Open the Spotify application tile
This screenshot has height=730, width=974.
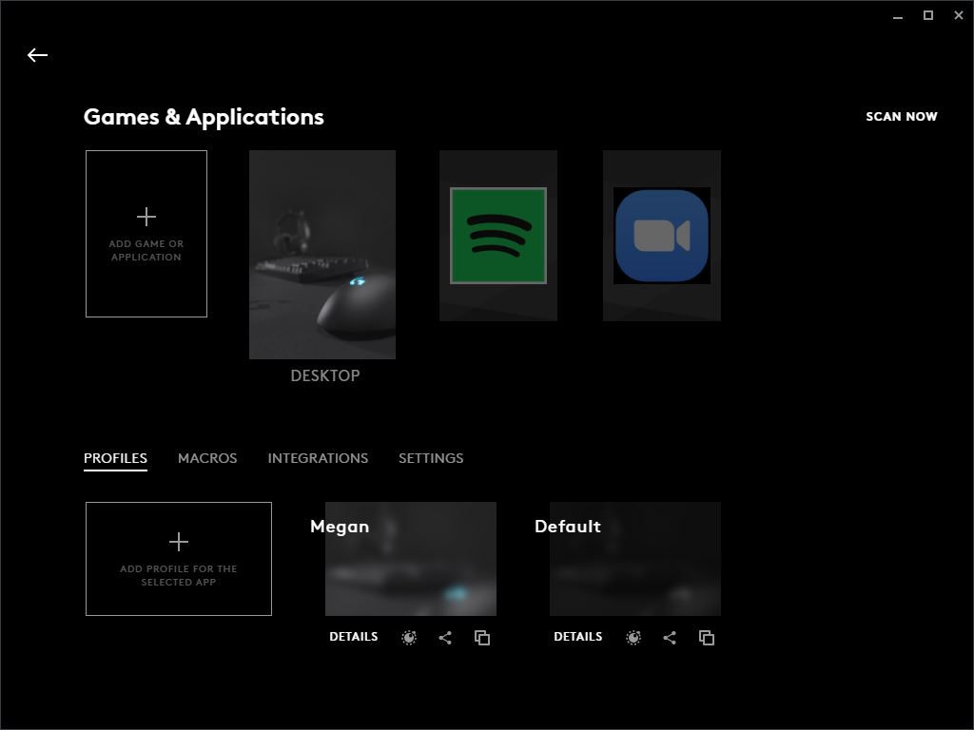click(498, 236)
